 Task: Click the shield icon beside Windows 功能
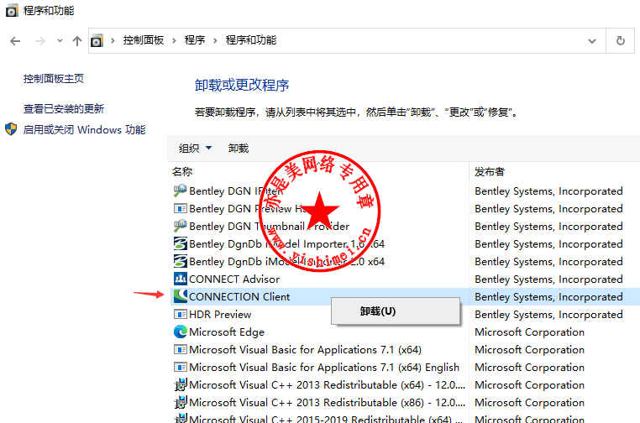click(x=11, y=129)
